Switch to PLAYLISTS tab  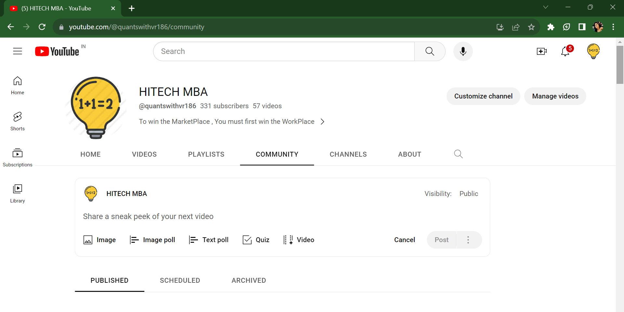[x=206, y=154]
